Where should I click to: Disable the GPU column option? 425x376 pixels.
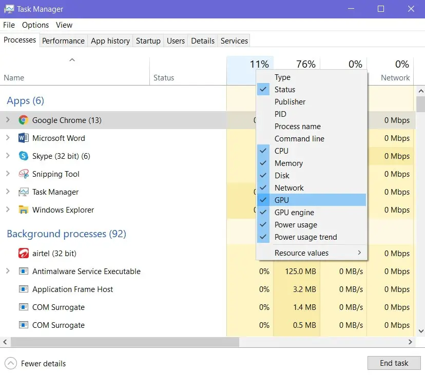click(312, 200)
